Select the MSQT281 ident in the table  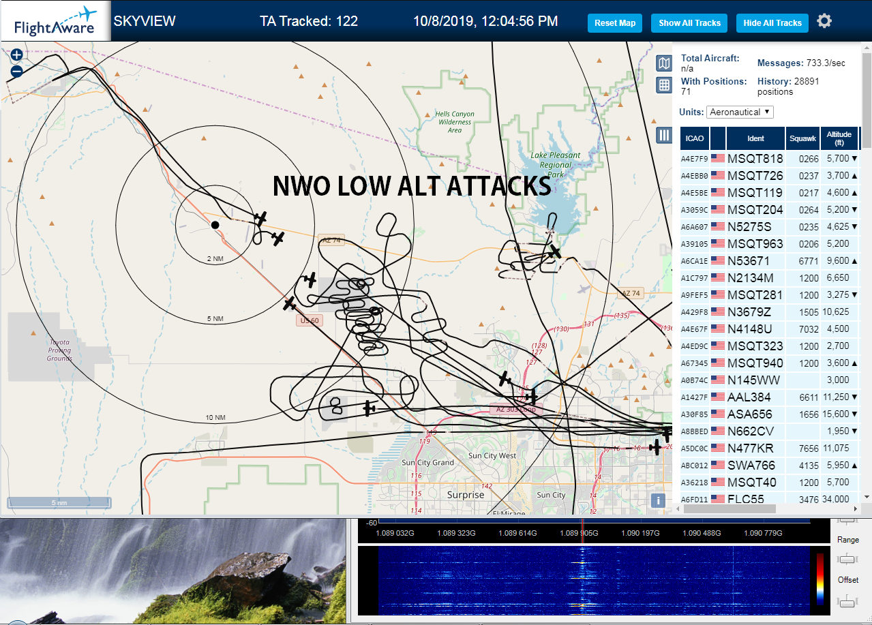click(x=755, y=294)
